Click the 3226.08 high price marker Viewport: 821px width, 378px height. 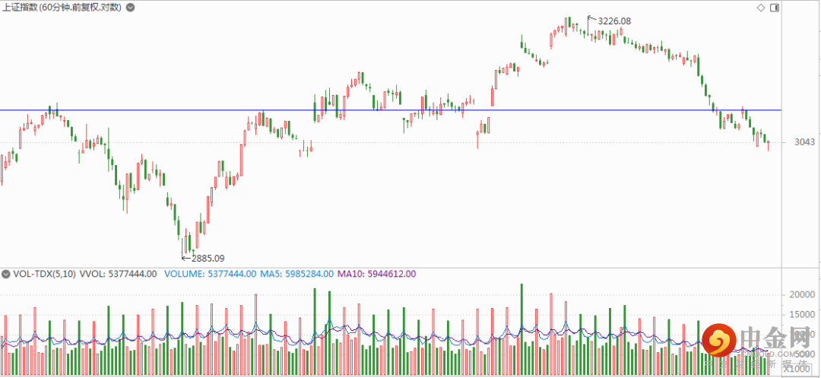(x=614, y=21)
